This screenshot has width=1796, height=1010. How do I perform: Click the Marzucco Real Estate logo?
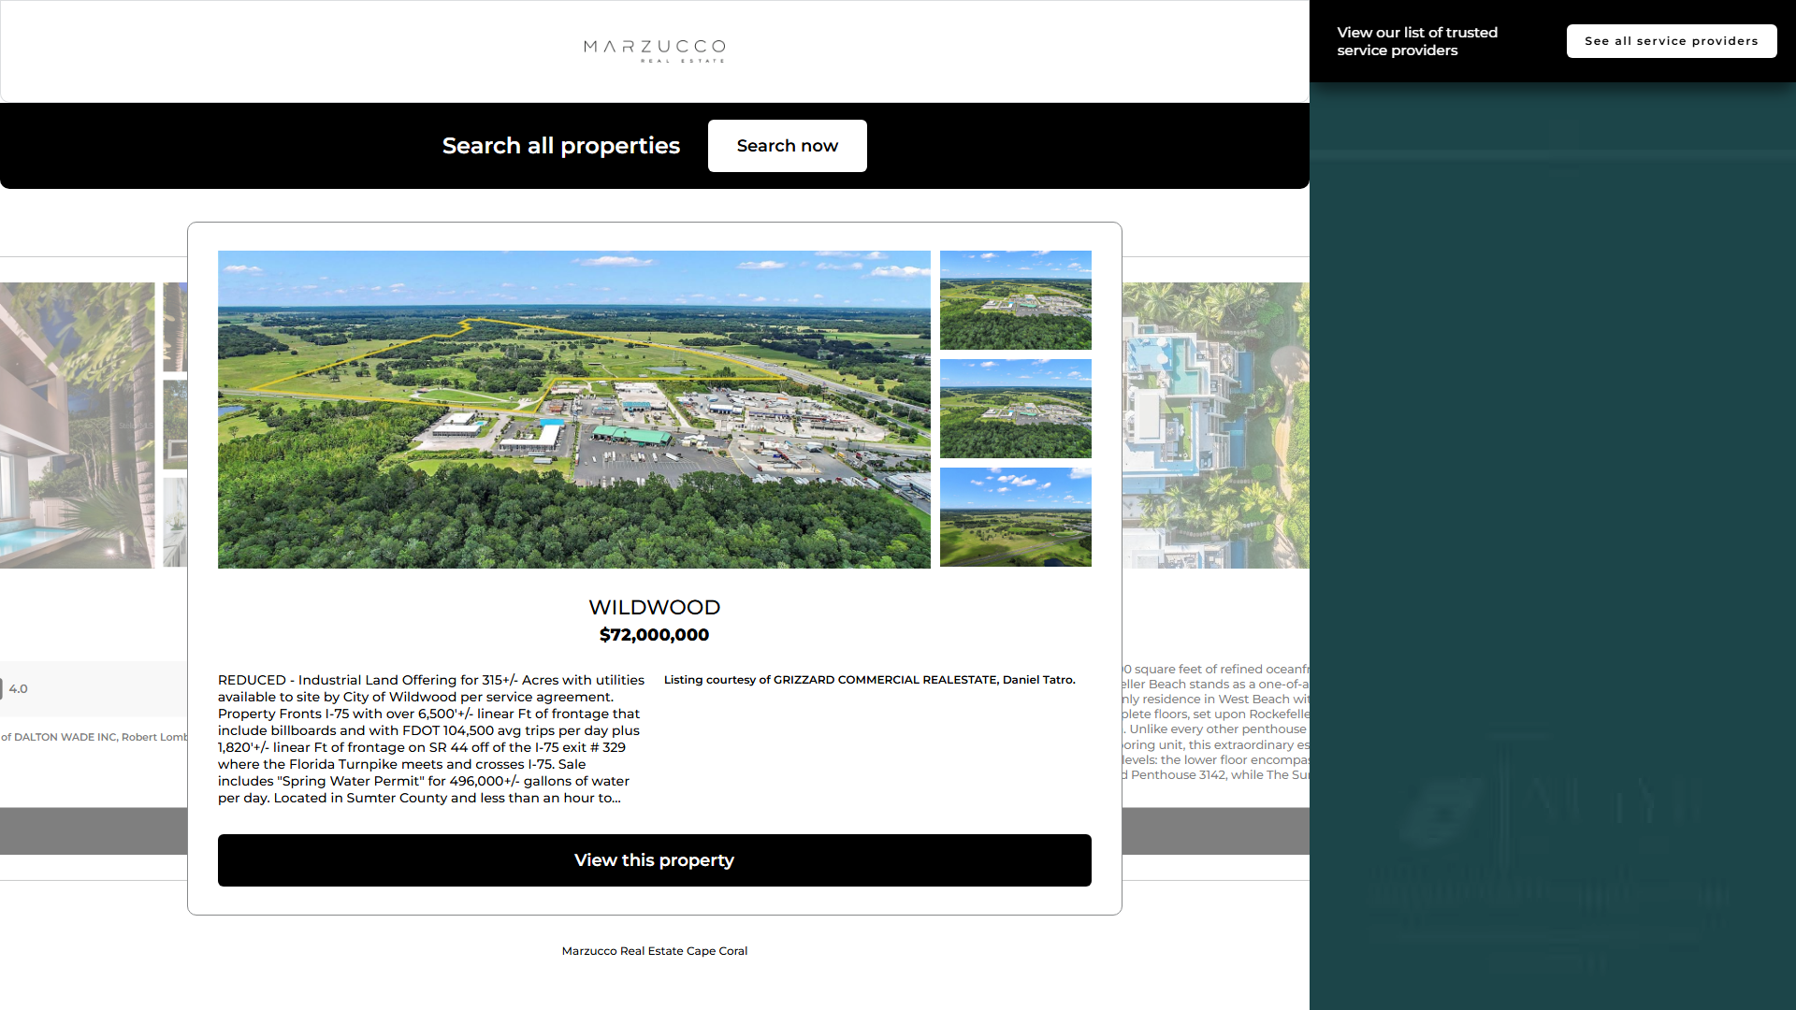coord(654,50)
